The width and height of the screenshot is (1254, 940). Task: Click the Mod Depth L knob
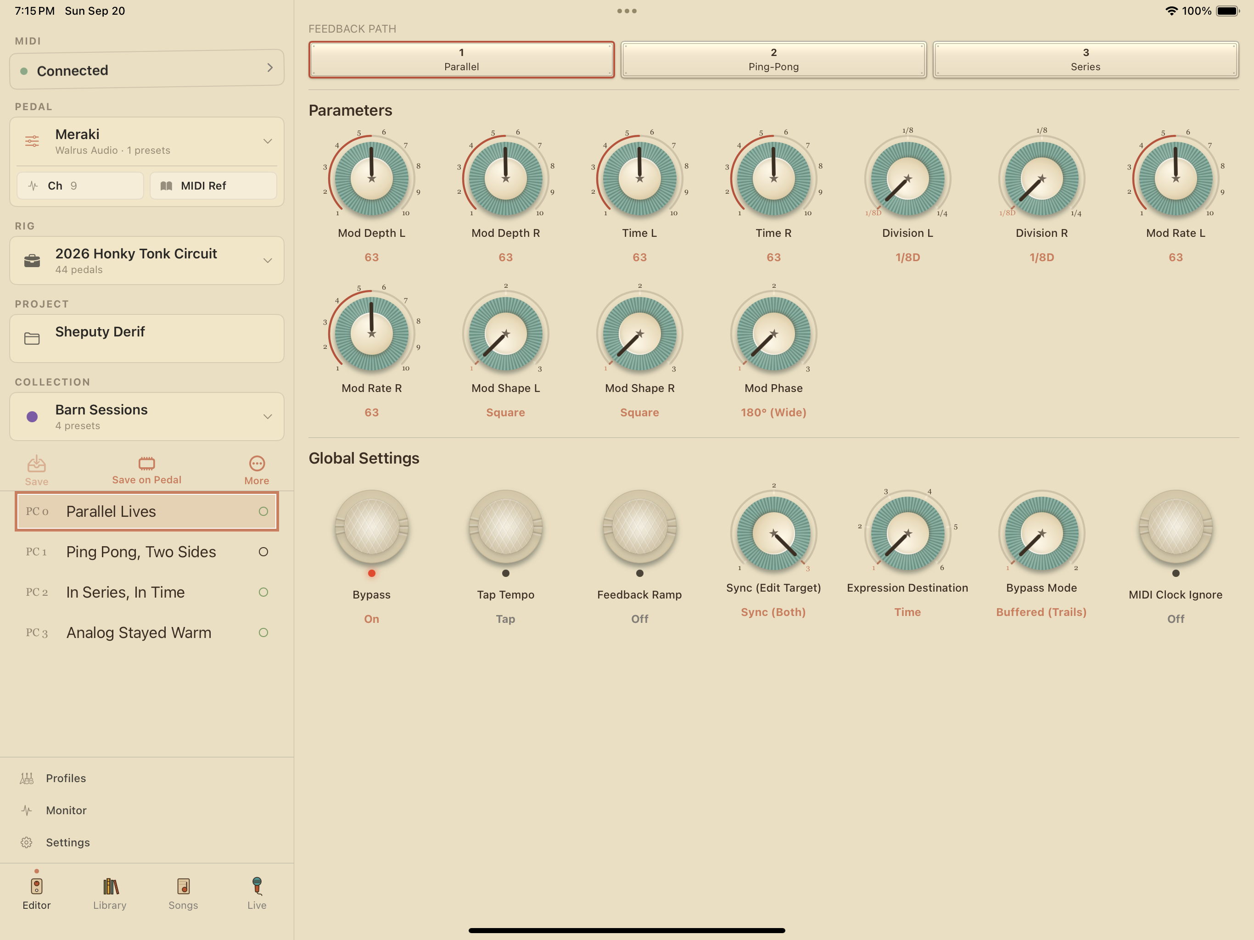point(371,178)
